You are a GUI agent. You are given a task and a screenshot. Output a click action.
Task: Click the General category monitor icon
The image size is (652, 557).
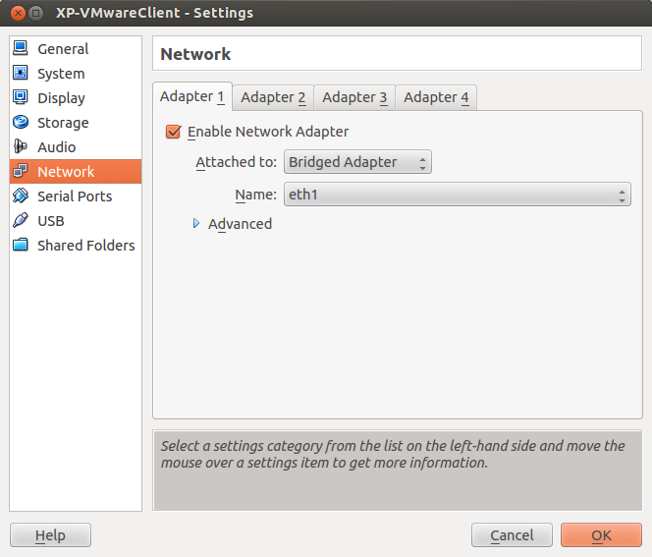click(21, 48)
